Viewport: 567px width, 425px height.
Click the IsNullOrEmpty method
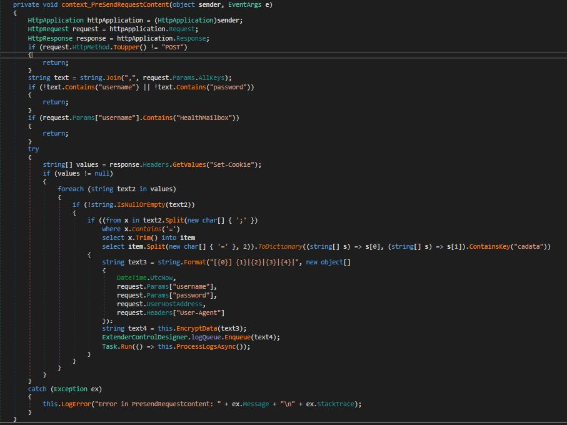point(141,205)
